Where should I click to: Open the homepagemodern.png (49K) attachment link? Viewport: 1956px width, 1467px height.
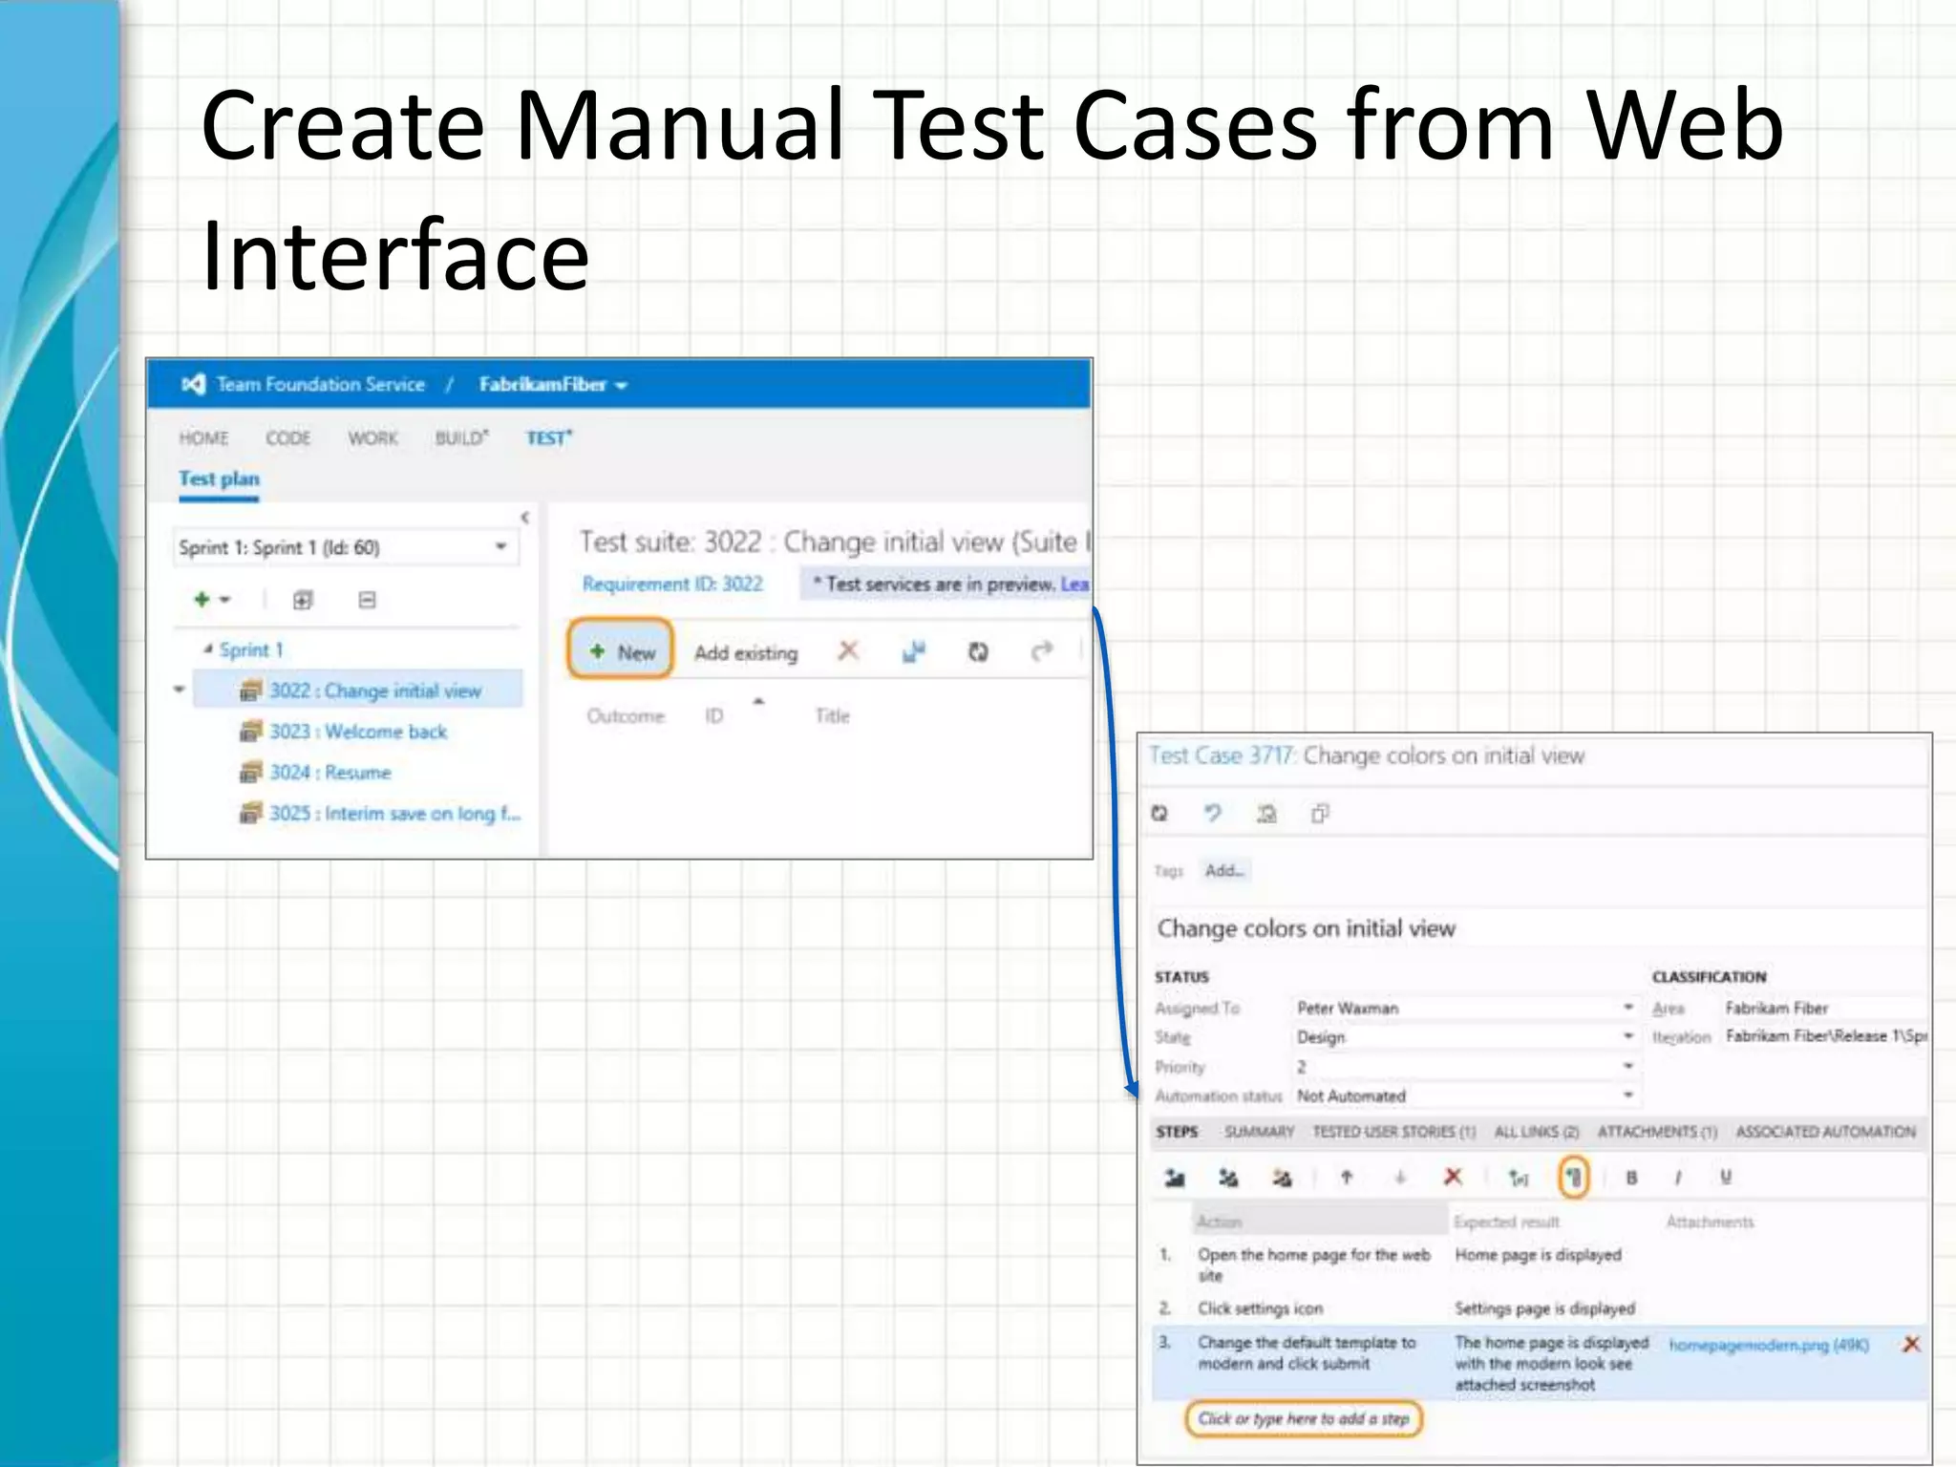pos(1769,1346)
